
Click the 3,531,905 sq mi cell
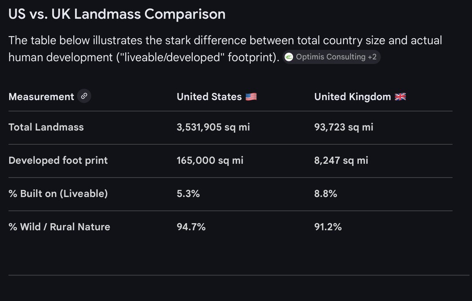[x=213, y=127]
